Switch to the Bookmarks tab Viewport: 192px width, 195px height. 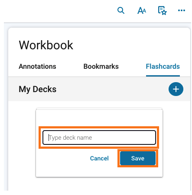coord(101,67)
